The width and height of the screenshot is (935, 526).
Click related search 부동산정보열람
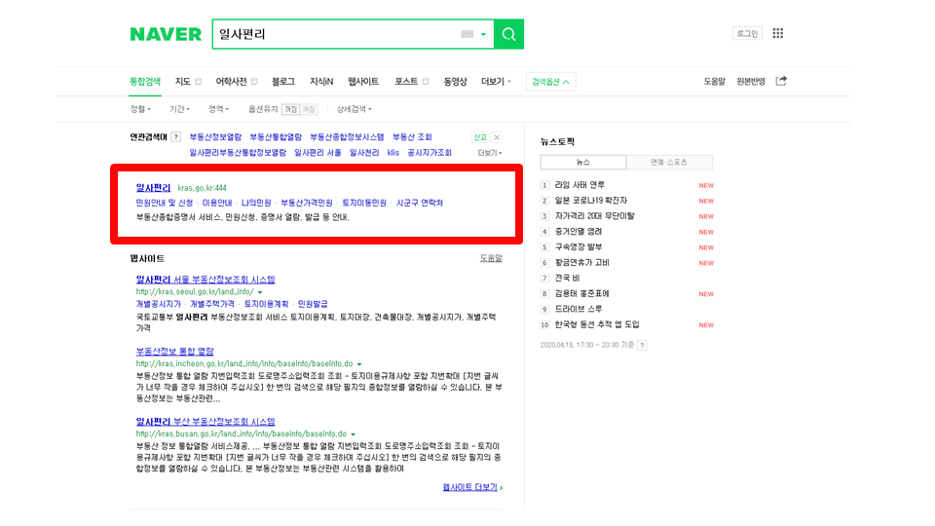[x=215, y=137]
